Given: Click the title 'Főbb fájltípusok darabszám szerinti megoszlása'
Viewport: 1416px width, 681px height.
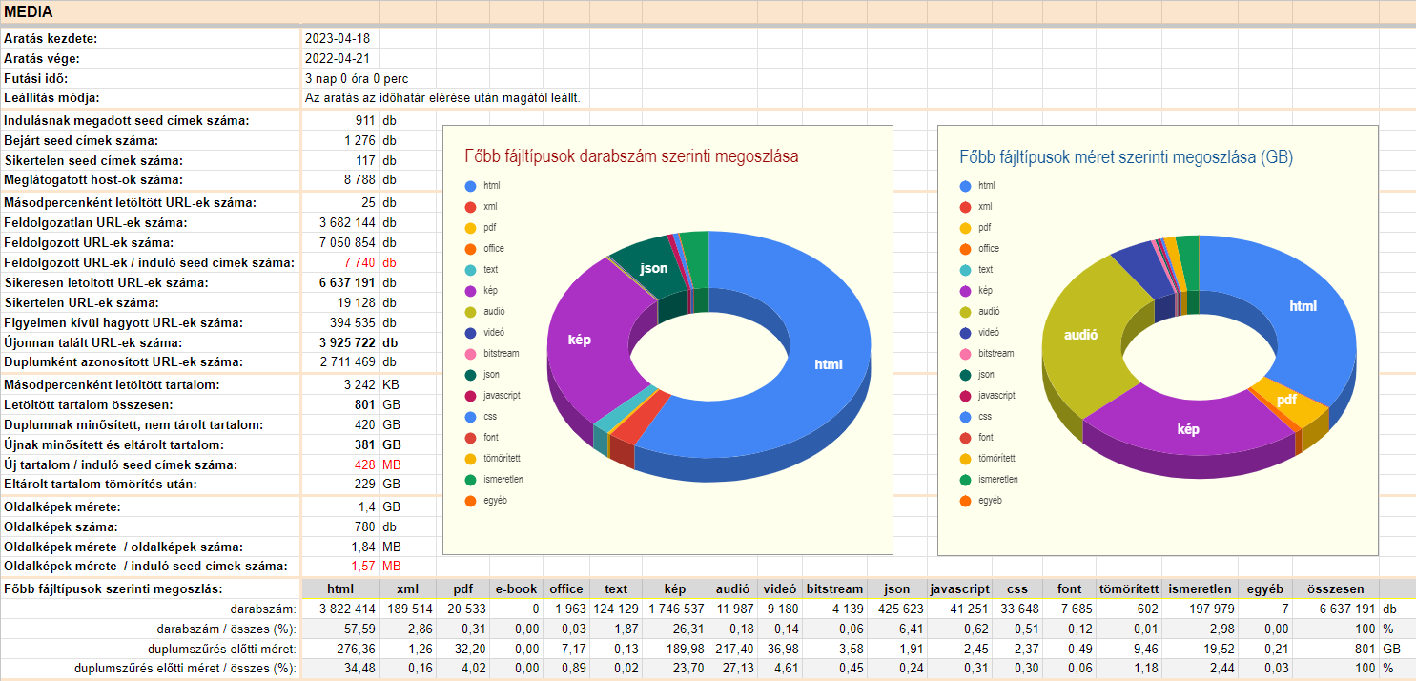Looking at the screenshot, I should [631, 156].
